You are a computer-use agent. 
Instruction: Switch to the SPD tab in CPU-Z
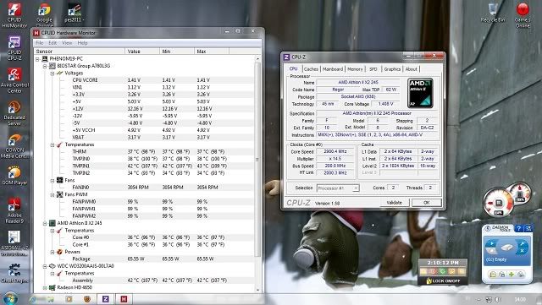373,69
